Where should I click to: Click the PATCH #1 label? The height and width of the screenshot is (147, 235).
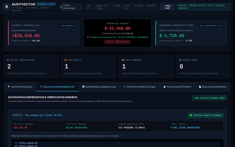pyautogui.click(x=17, y=115)
